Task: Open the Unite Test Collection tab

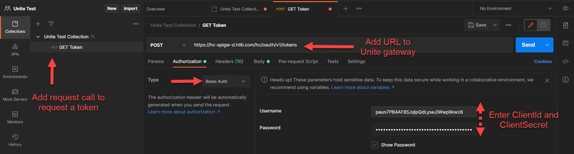Action: [x=240, y=9]
